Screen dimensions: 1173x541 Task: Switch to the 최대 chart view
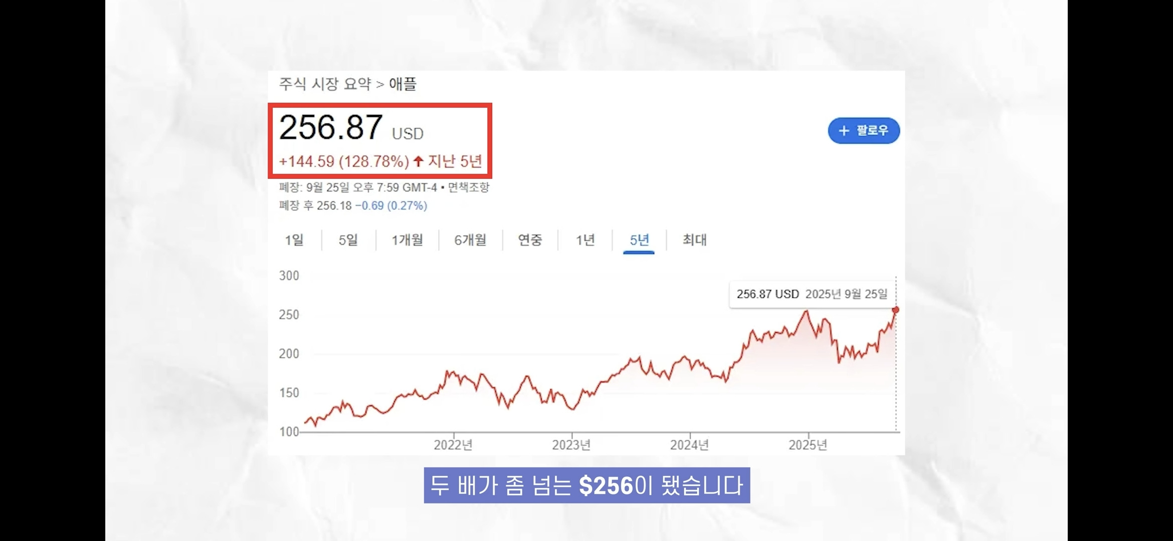[694, 240]
